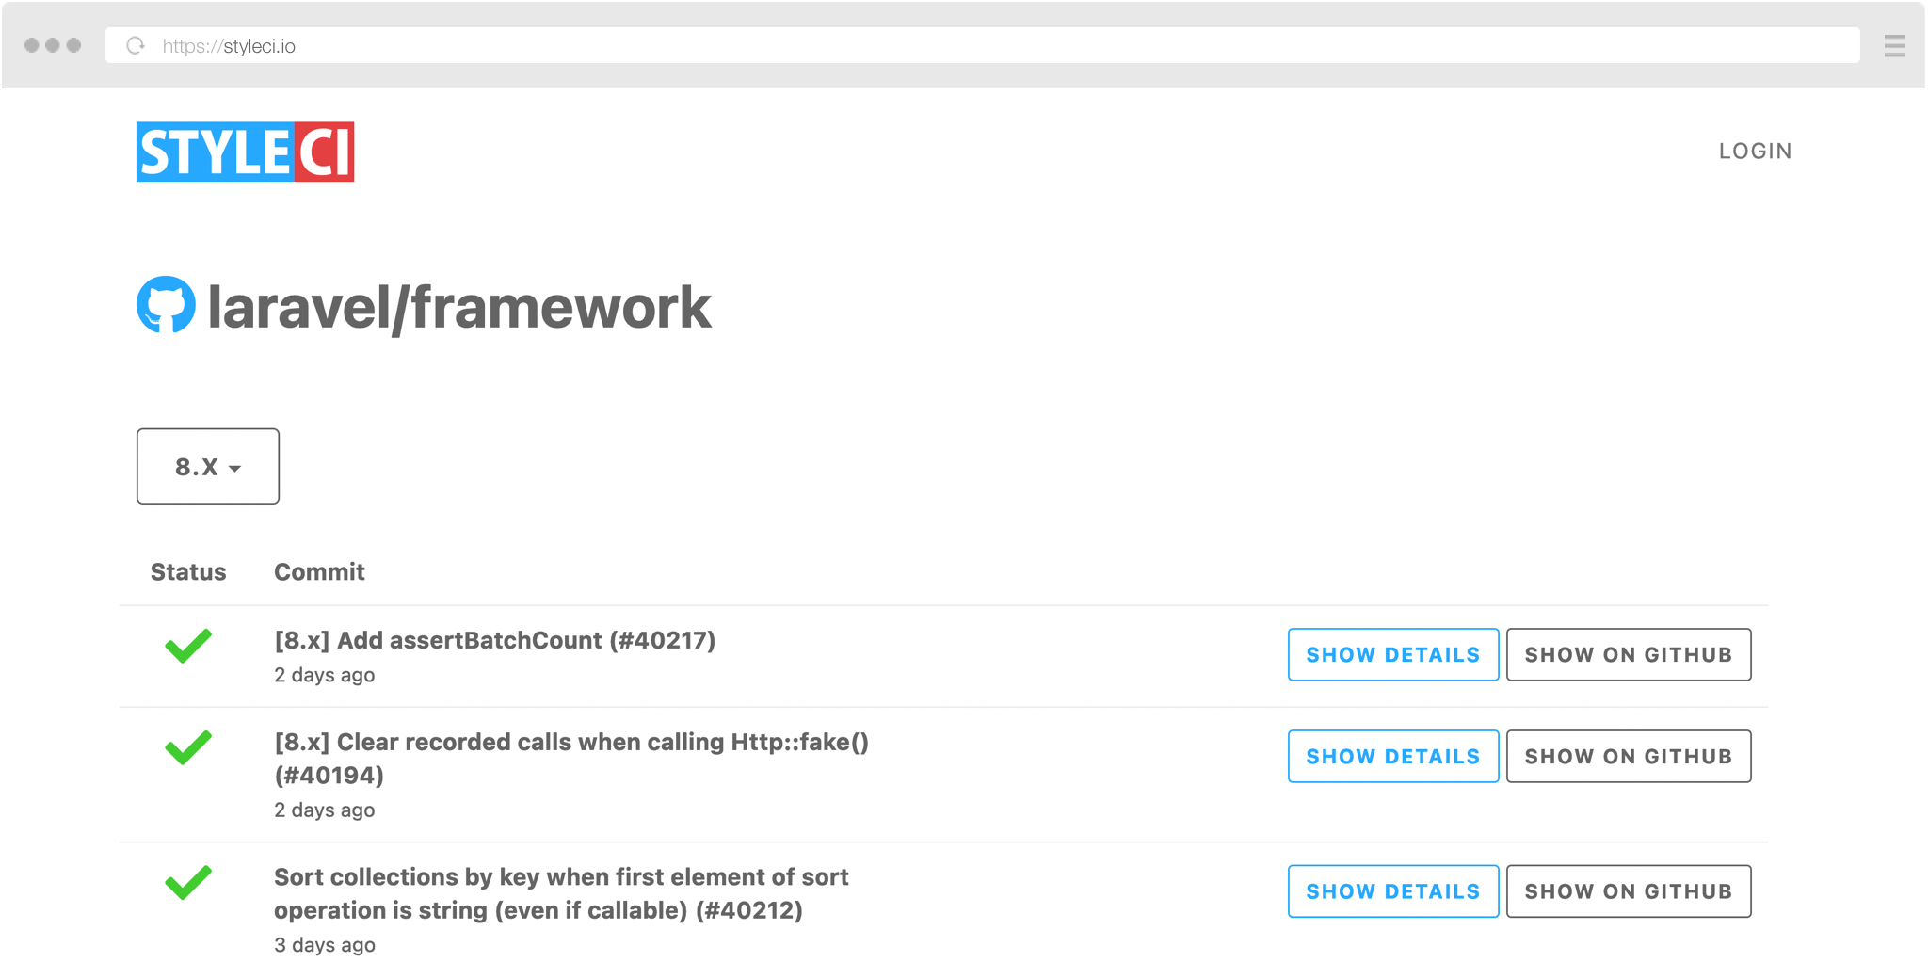This screenshot has height=978, width=1928.
Task: Click the Commit column header
Action: pos(319,571)
